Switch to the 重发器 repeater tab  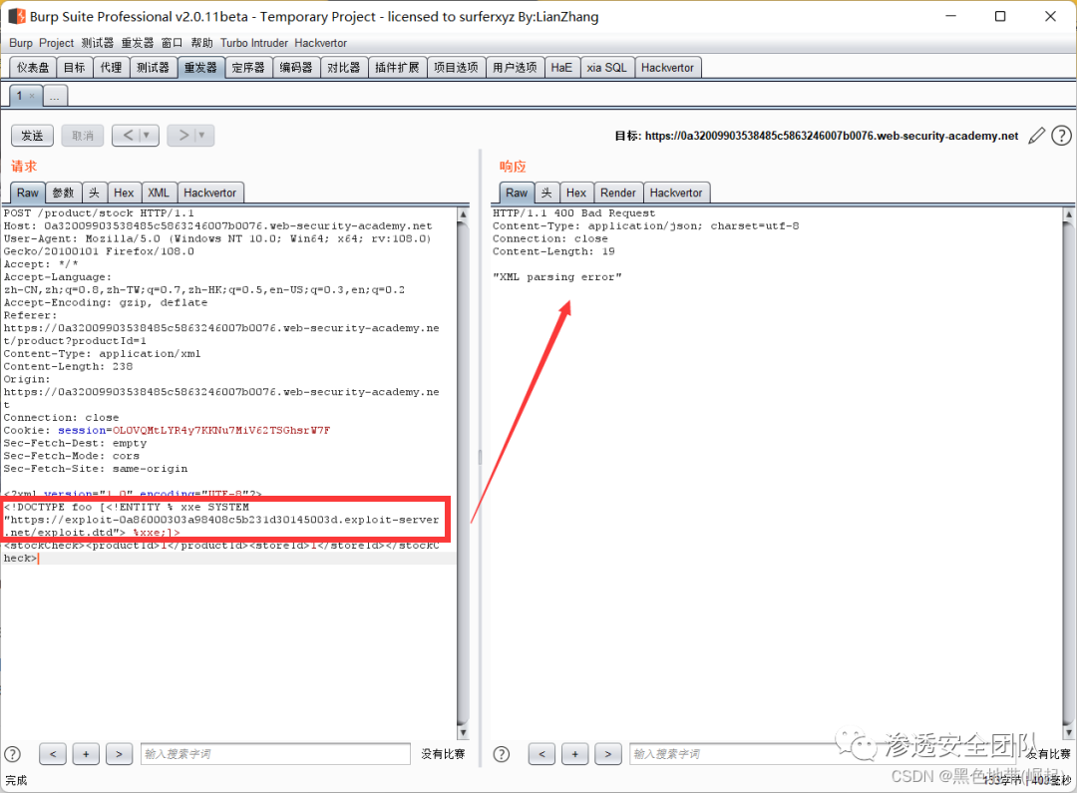click(x=200, y=68)
